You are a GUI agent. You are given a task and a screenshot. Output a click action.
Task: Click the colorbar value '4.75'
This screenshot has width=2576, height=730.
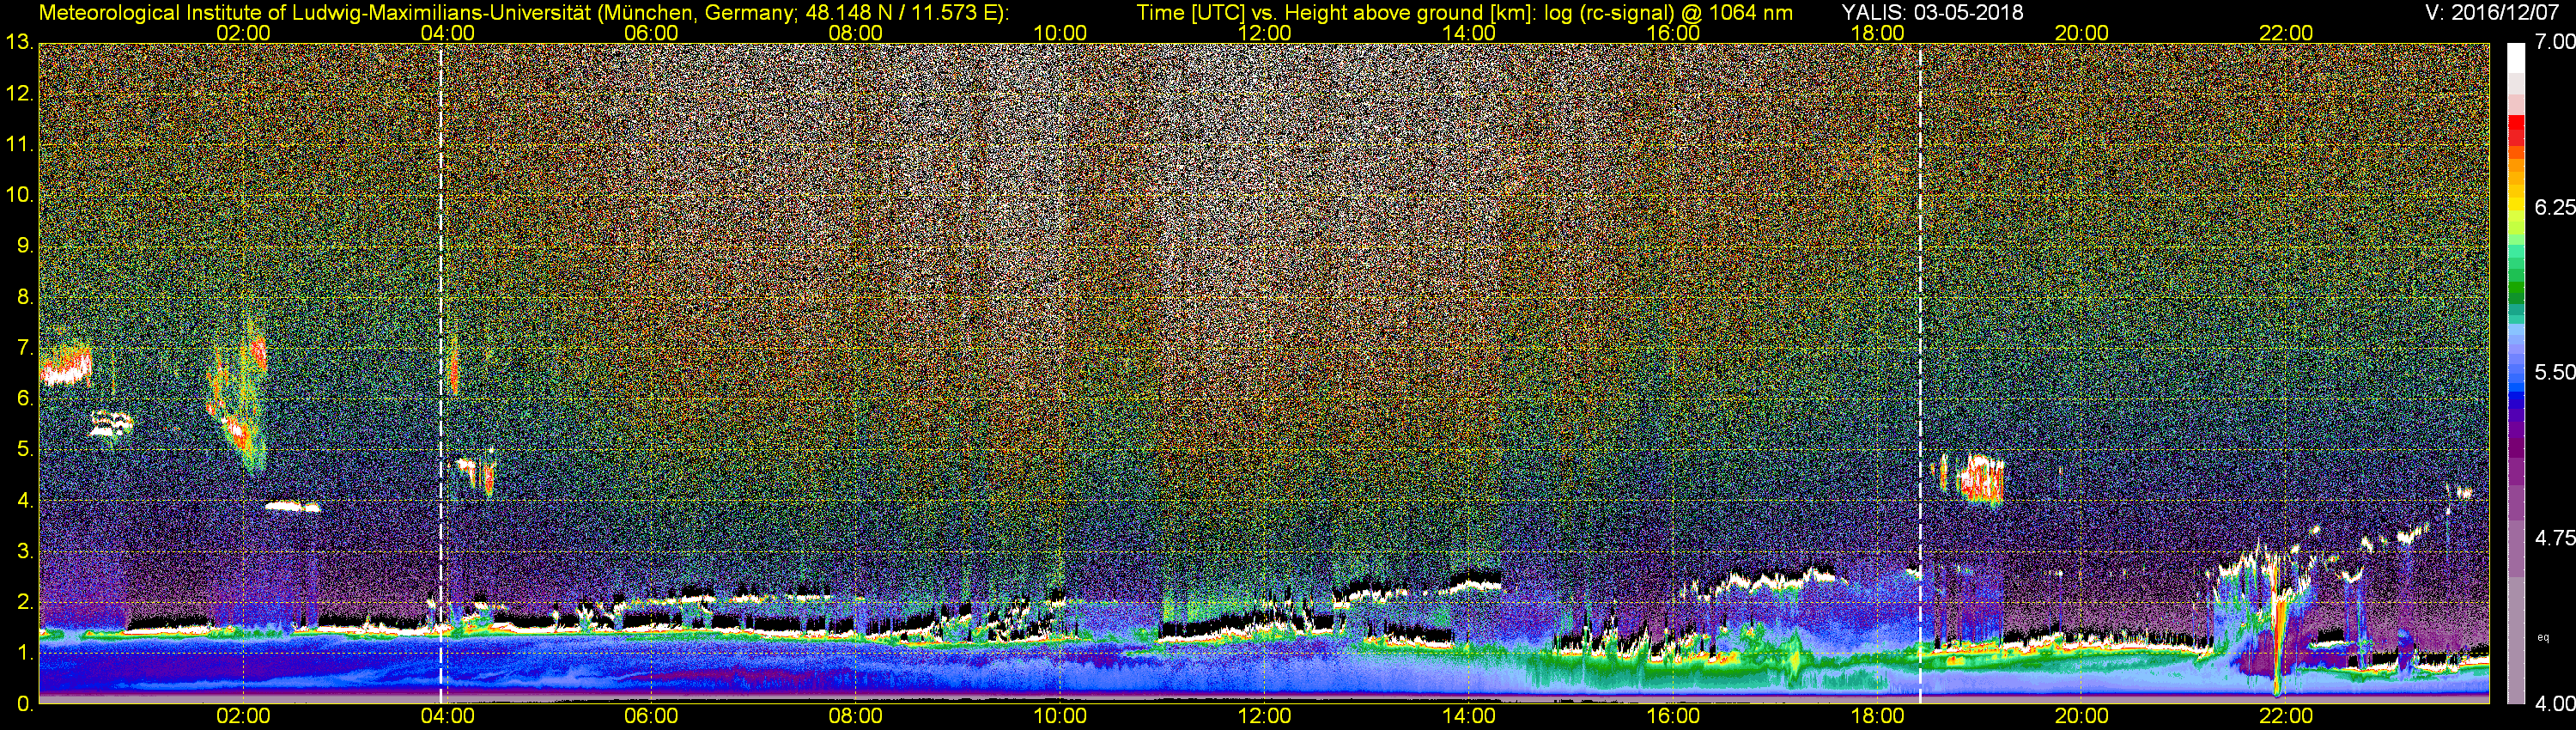[2554, 538]
